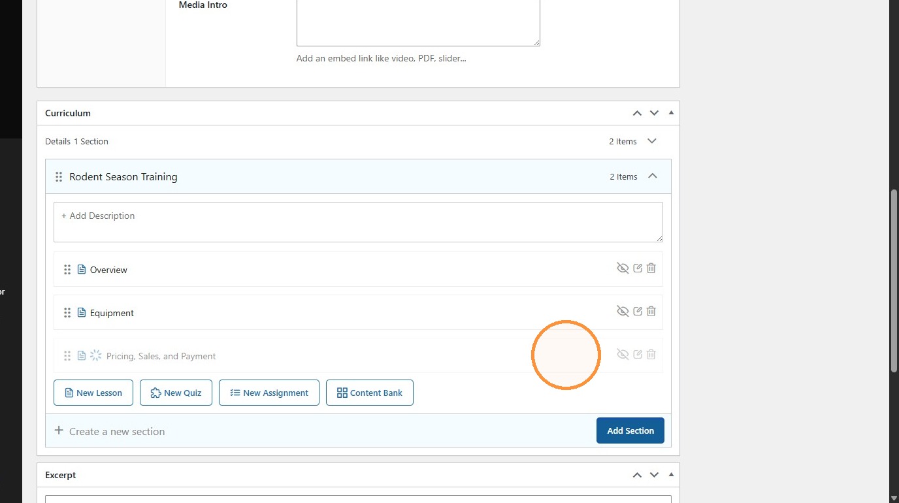Toggle the Curriculum panel with triangle arrow
The height and width of the screenshot is (503, 899).
click(671, 112)
